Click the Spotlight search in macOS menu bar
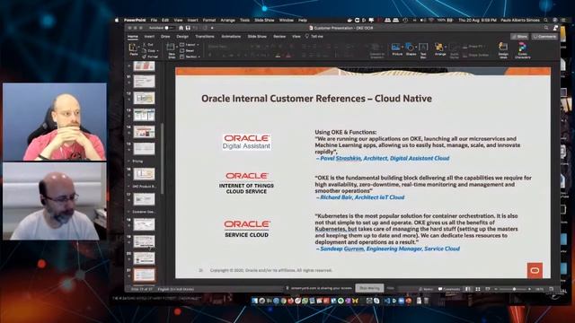This screenshot has height=323, width=575. pos(546,20)
